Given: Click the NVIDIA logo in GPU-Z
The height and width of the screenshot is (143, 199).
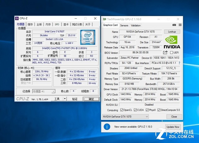Looking at the screenshot, I should click(x=172, y=42).
